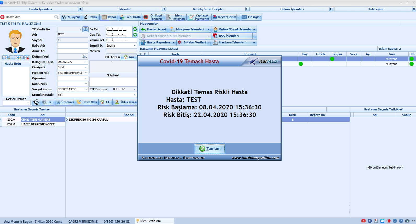Click the phone search icon button

36,102
